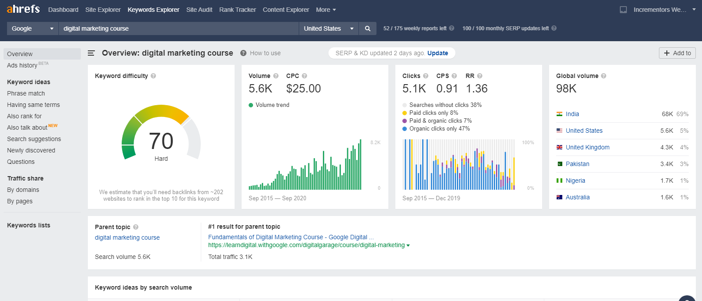702x301 pixels.
Task: Click the United Kingdom flag icon
Action: [x=559, y=147]
